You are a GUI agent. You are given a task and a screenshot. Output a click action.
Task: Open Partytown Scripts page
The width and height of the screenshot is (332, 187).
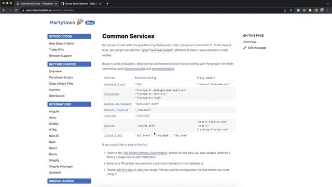coord(61,77)
